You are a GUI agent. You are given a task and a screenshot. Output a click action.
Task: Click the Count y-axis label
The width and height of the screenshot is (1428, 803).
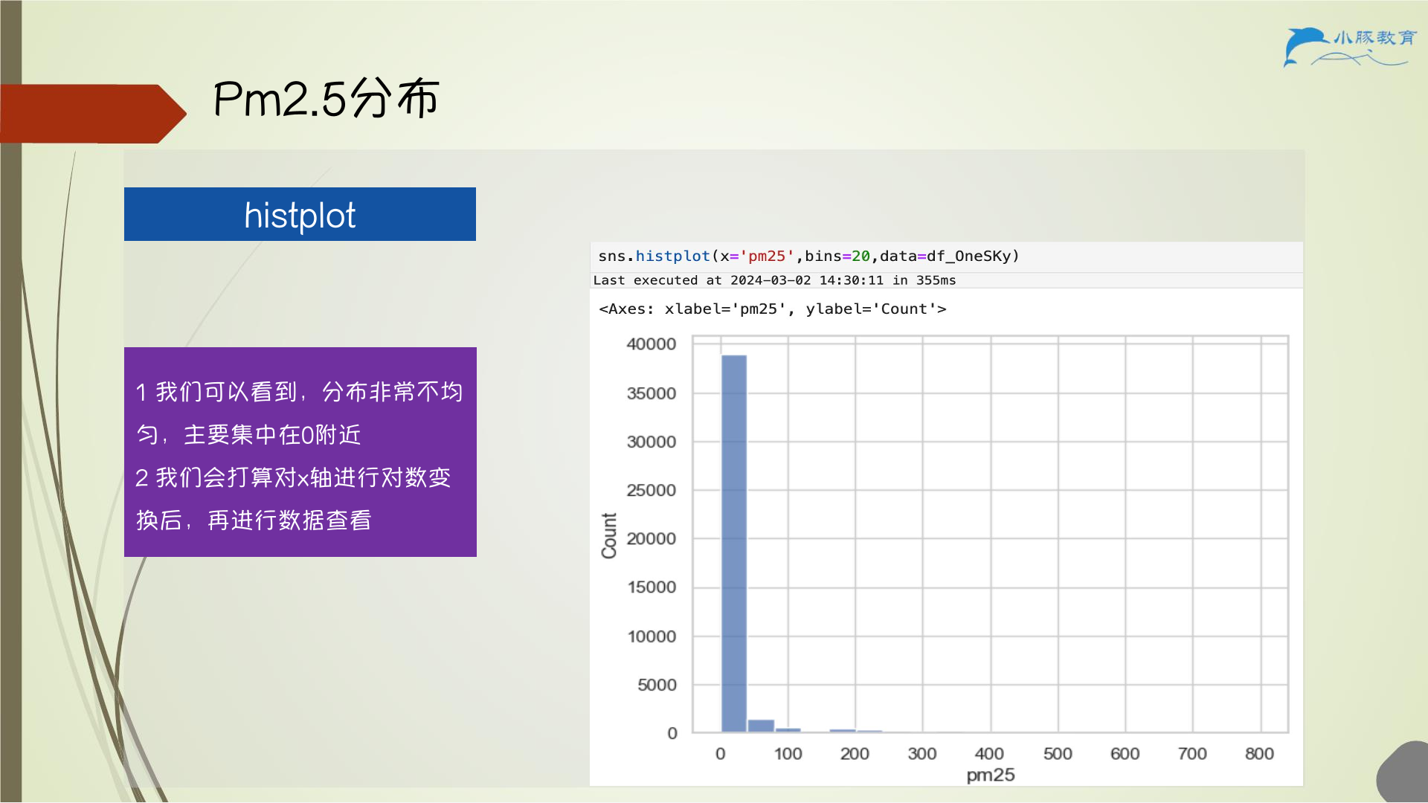[609, 535]
